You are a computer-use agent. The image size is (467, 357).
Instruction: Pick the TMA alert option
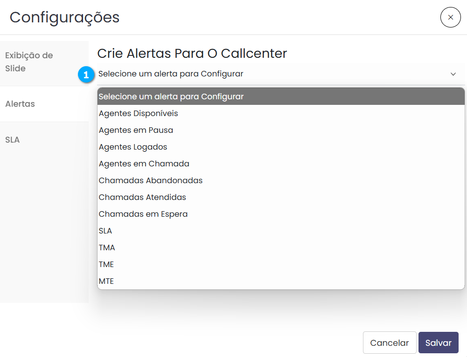point(107,247)
